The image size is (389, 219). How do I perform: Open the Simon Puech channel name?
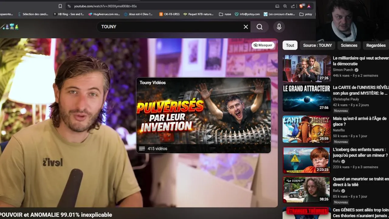[x=343, y=70]
